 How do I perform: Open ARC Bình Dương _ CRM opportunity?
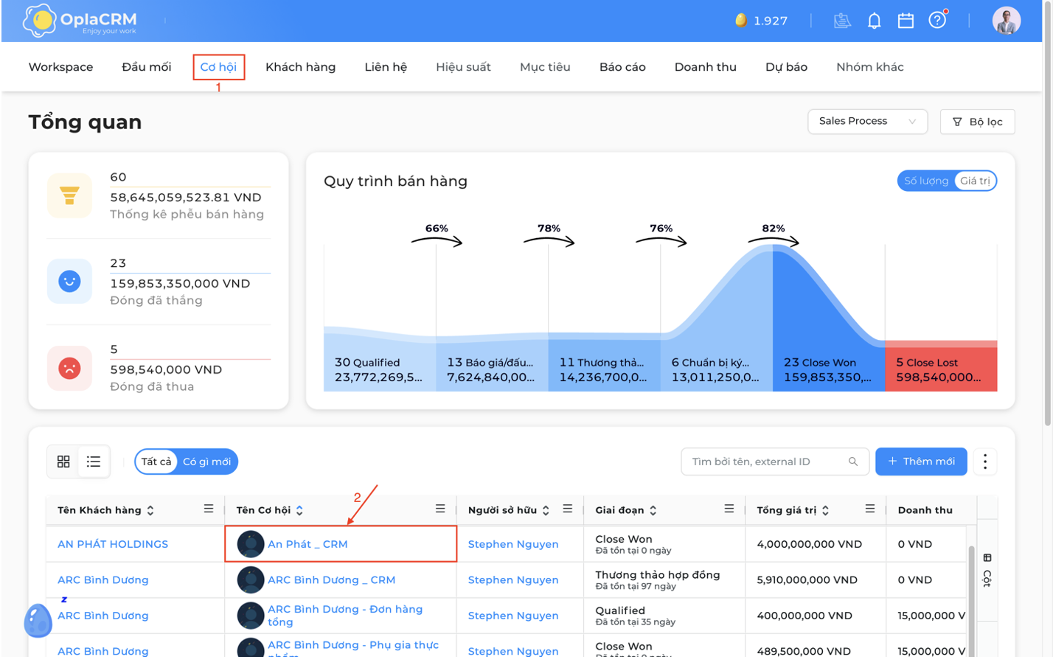(x=331, y=580)
